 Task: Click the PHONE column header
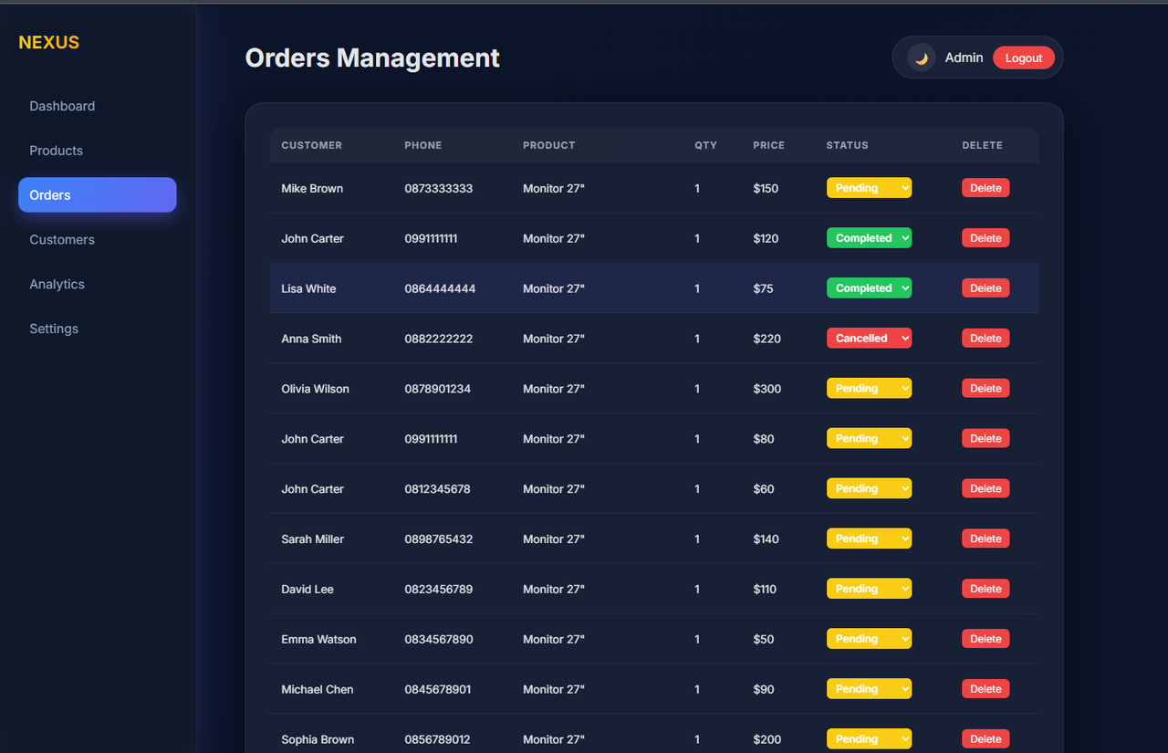click(x=423, y=145)
